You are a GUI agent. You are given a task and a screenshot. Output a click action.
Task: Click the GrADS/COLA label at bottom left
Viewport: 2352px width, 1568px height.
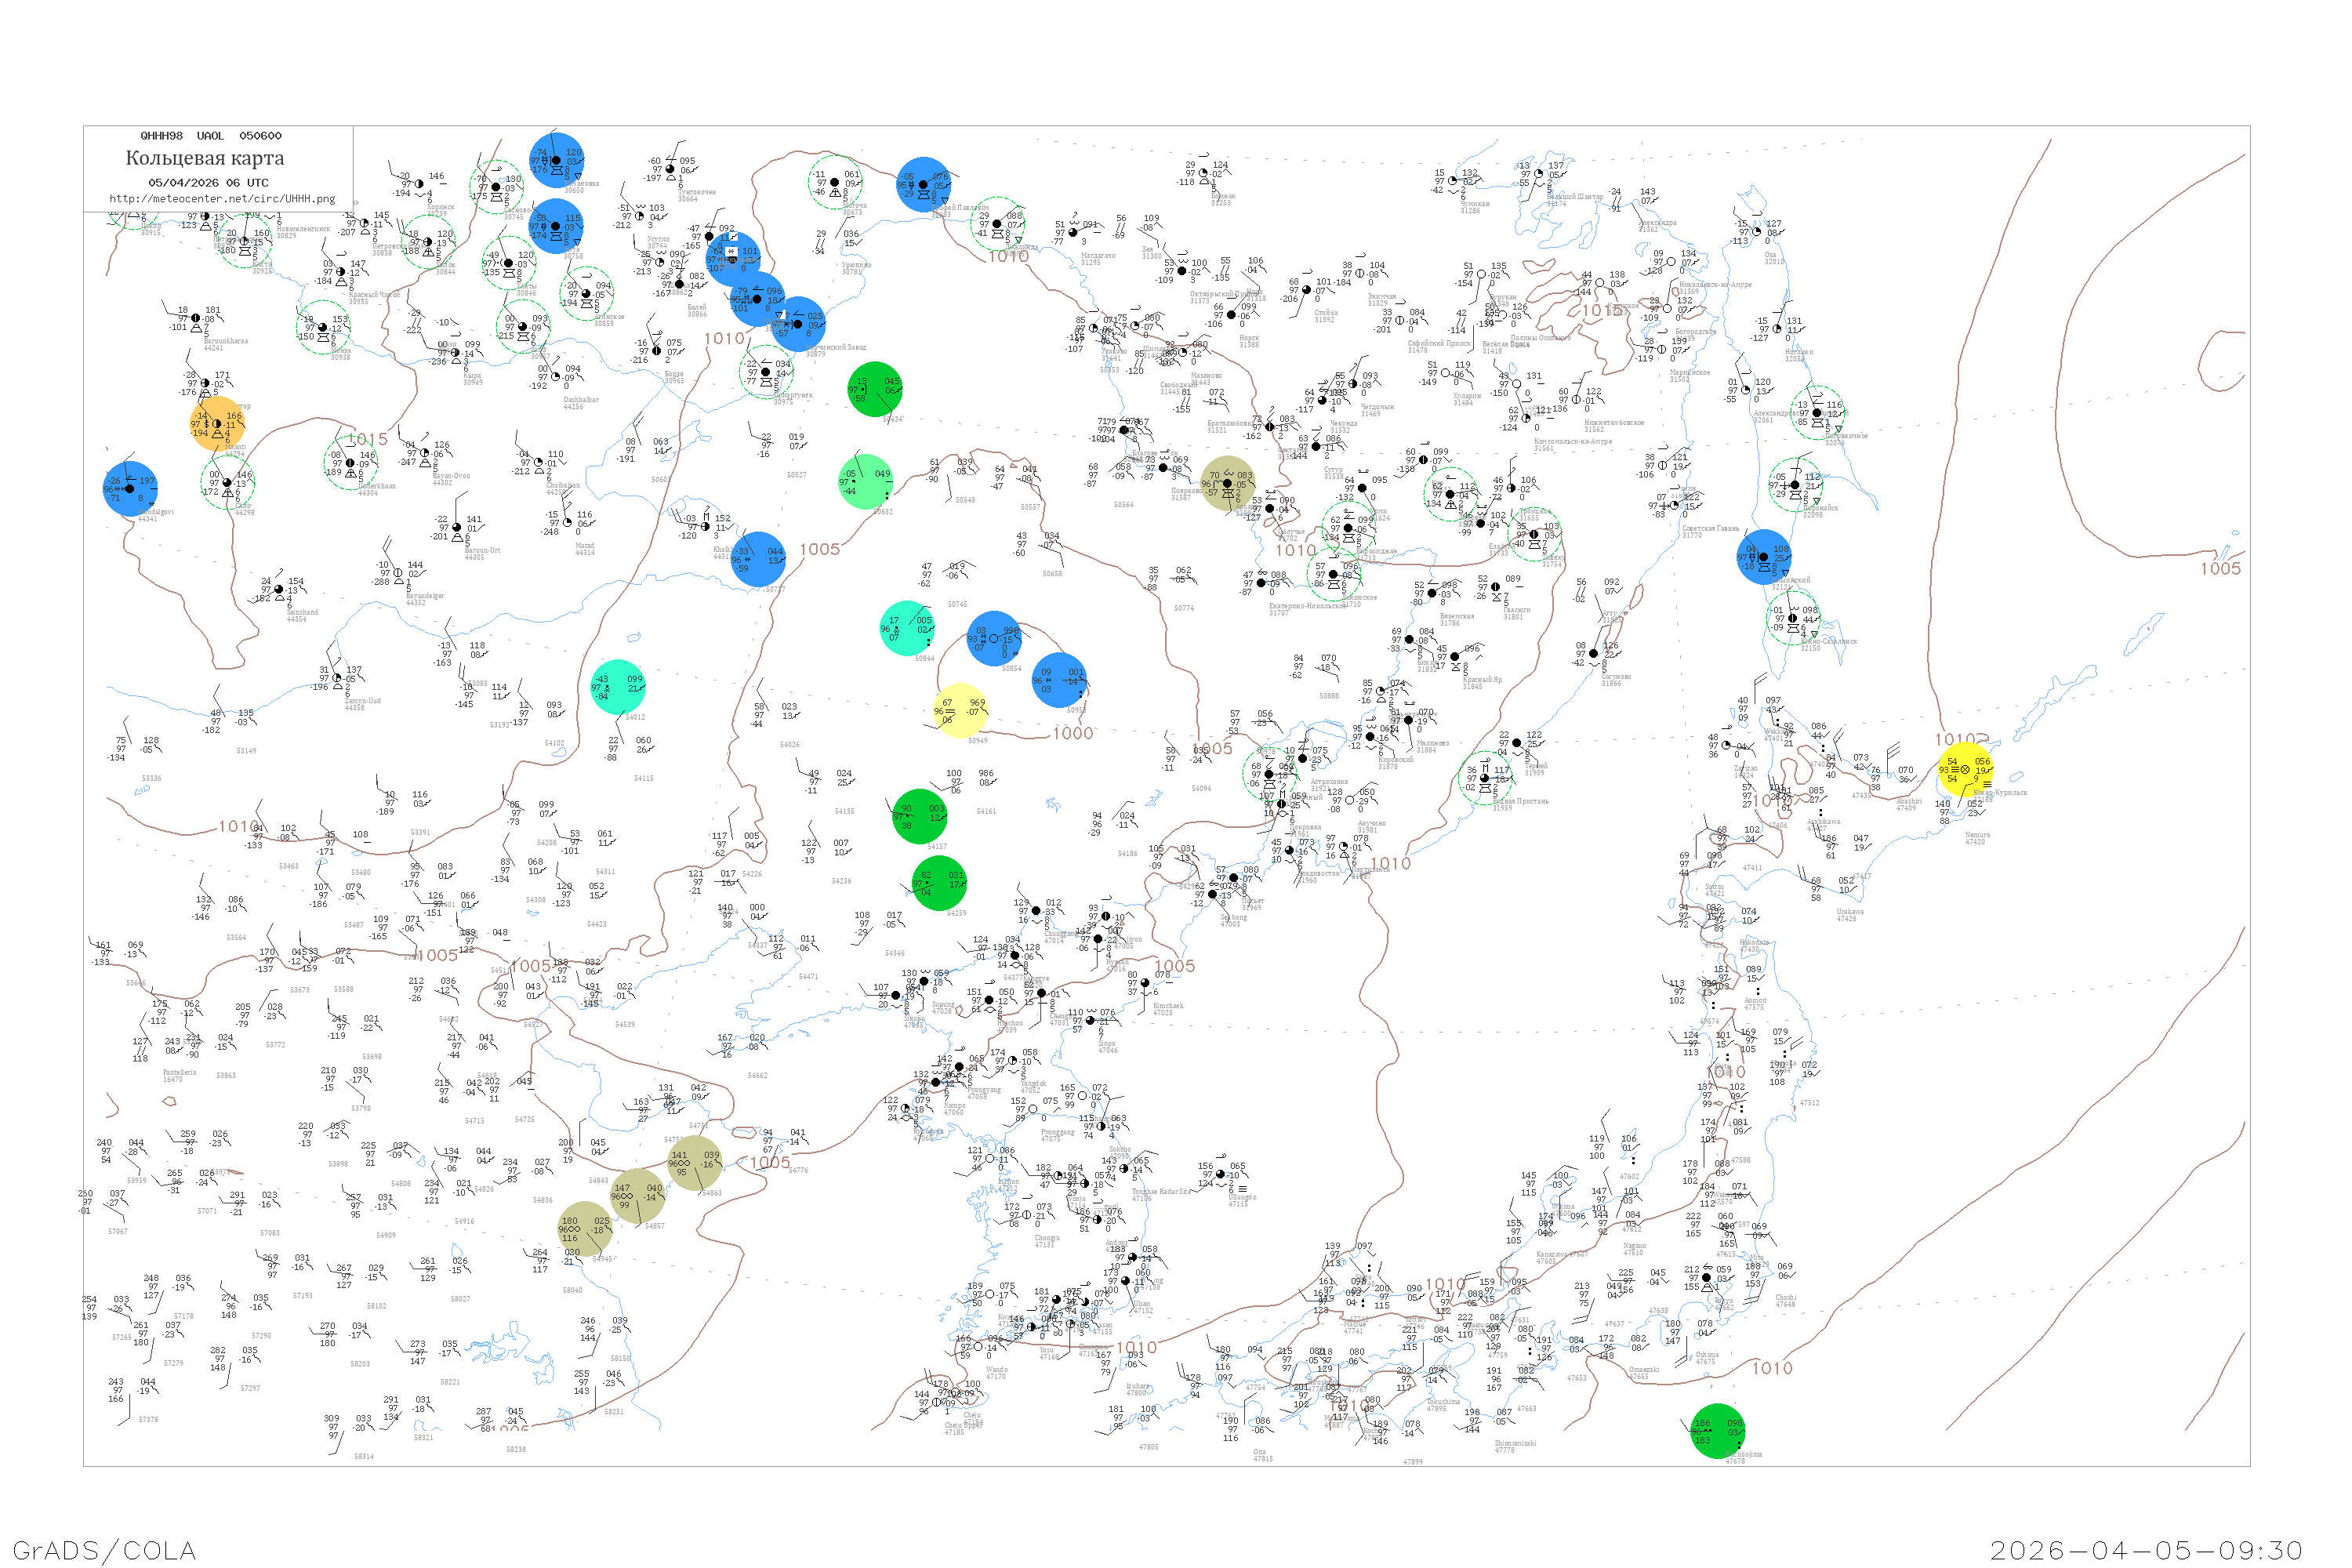104,1550
